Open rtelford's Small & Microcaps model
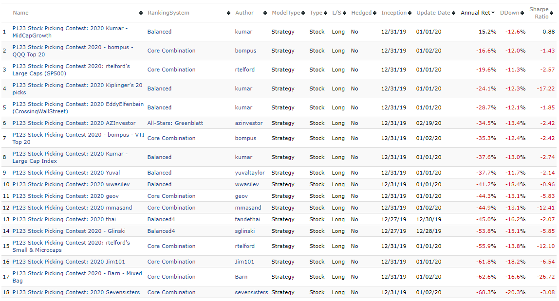Viewport: 559px width, 301px height. click(71, 246)
